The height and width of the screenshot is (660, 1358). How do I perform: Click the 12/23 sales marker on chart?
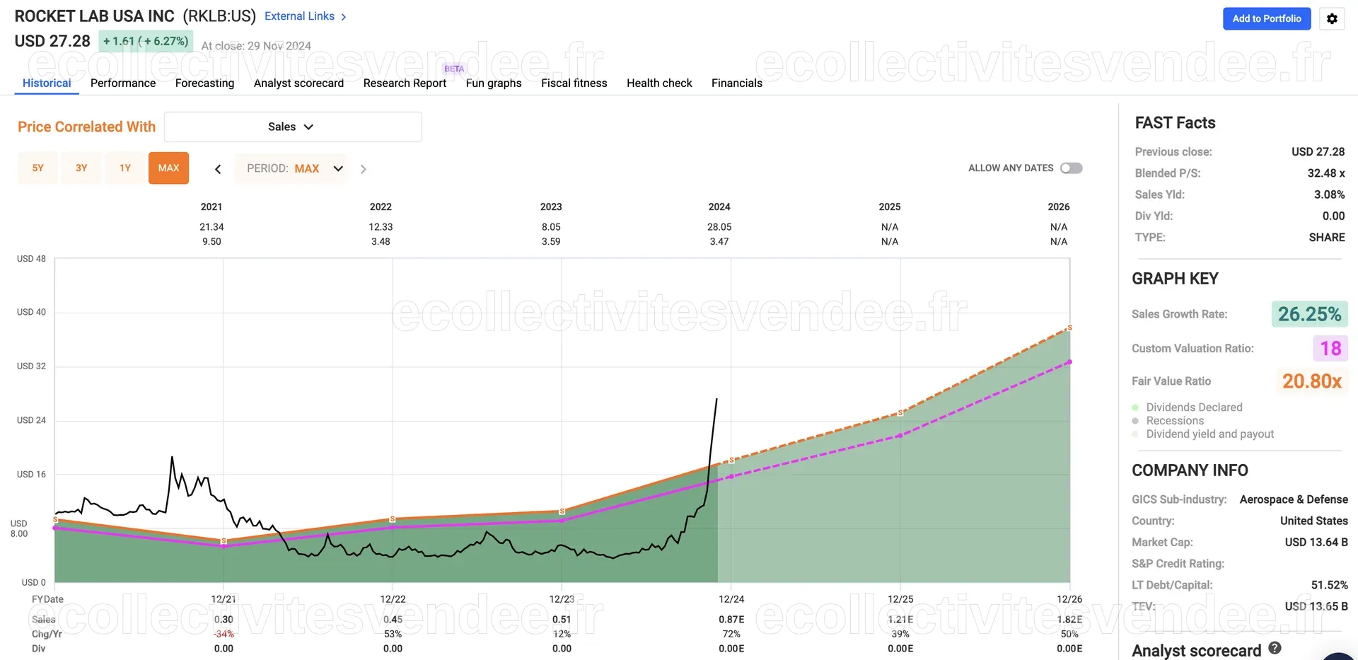point(562,511)
